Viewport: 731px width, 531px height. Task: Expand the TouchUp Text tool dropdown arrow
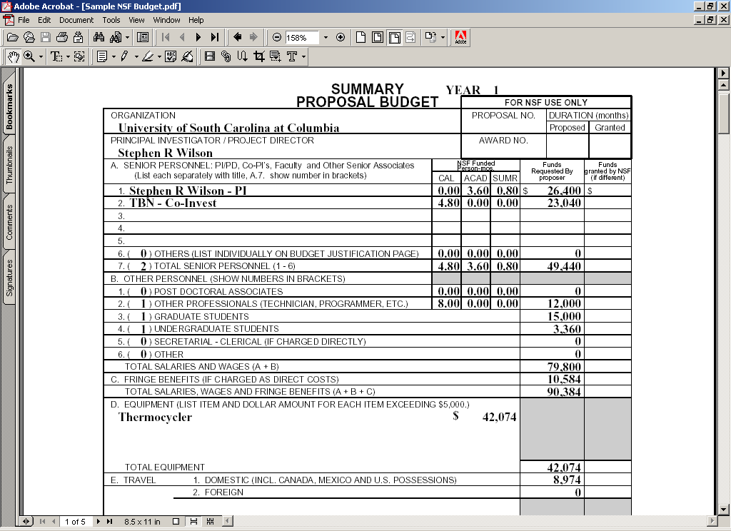[303, 57]
